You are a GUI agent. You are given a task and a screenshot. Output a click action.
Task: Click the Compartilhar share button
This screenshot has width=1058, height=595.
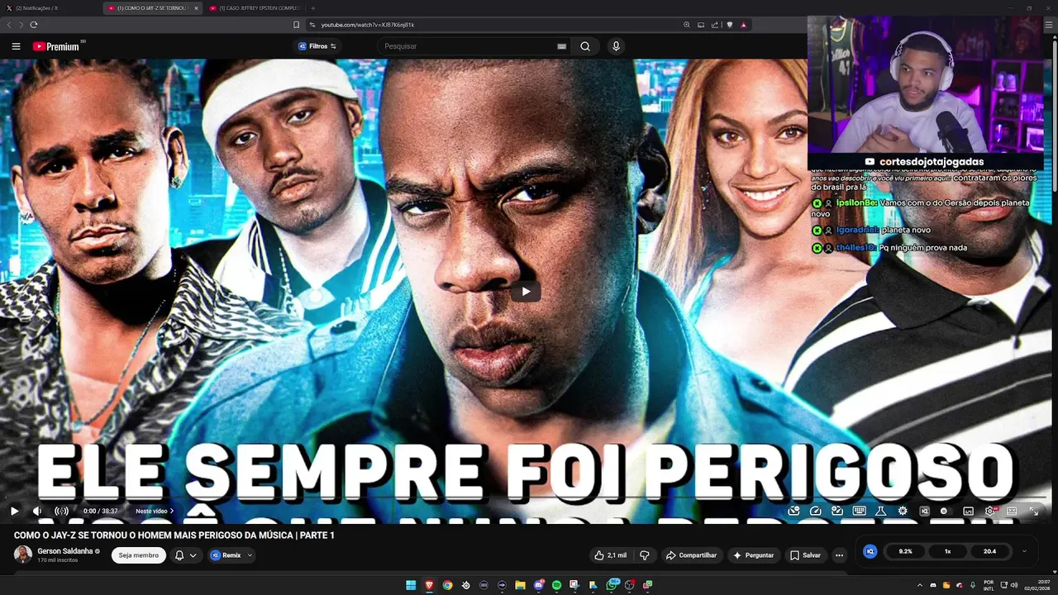point(691,555)
